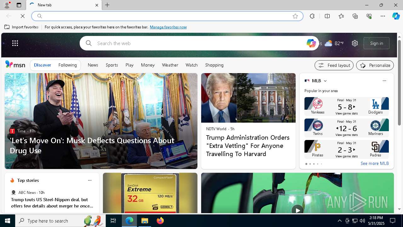
Task: Open MLB card more options
Action: pyautogui.click(x=384, y=81)
